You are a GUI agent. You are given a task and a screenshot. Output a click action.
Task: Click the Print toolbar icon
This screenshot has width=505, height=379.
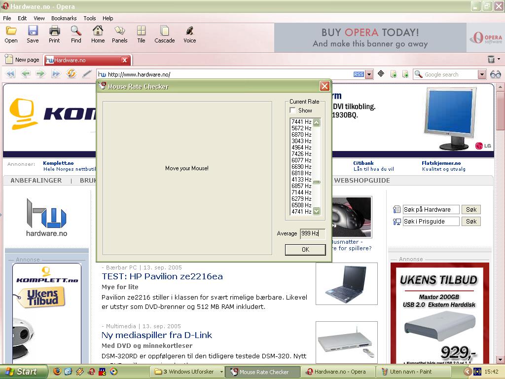click(x=54, y=34)
